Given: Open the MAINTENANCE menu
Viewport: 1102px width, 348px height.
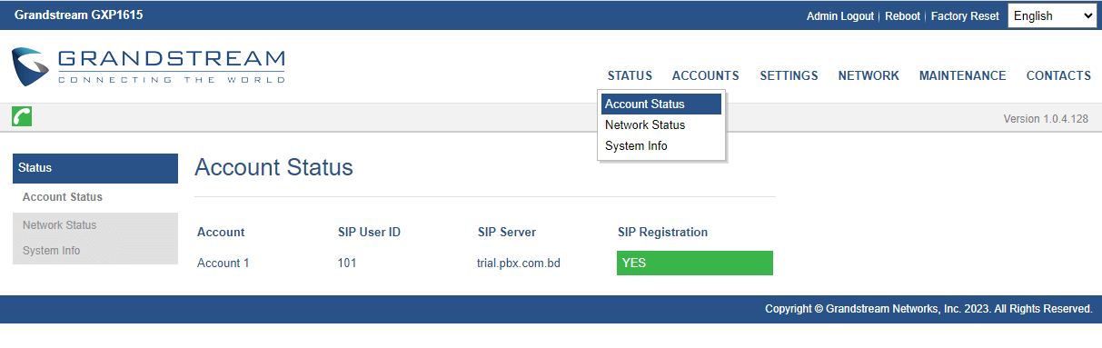Looking at the screenshot, I should 962,76.
